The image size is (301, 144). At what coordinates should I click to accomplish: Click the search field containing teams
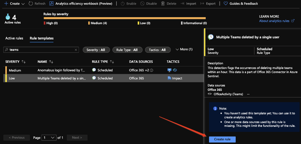[x=41, y=50]
